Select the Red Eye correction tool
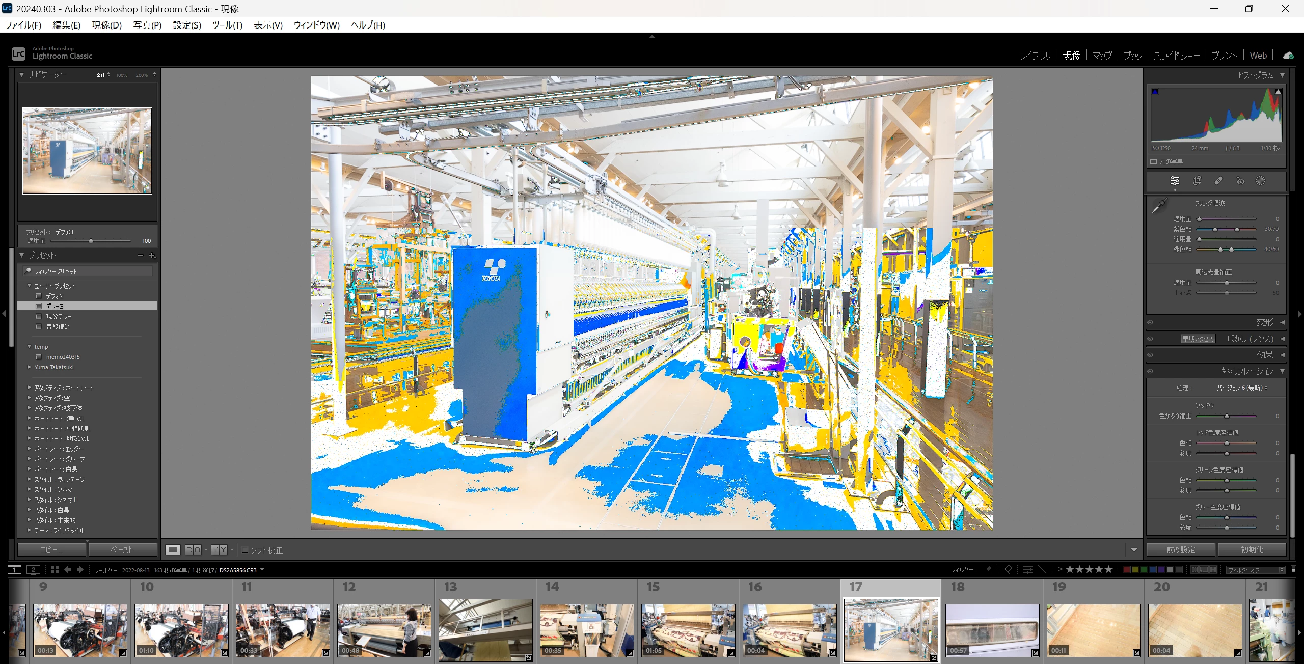Viewport: 1304px width, 664px height. [1240, 181]
